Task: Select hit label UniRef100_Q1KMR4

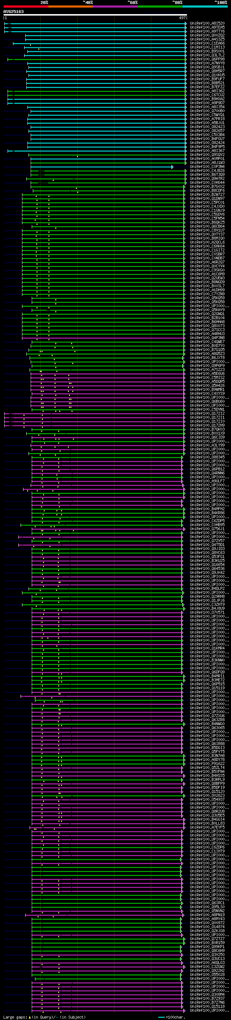Action: pos(207,648)
